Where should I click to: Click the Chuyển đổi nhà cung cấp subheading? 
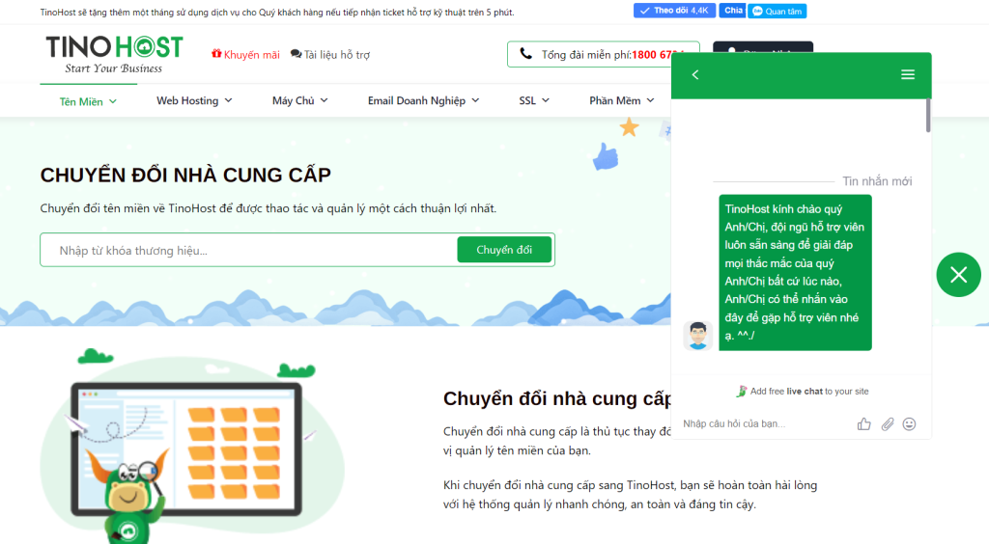point(557,398)
